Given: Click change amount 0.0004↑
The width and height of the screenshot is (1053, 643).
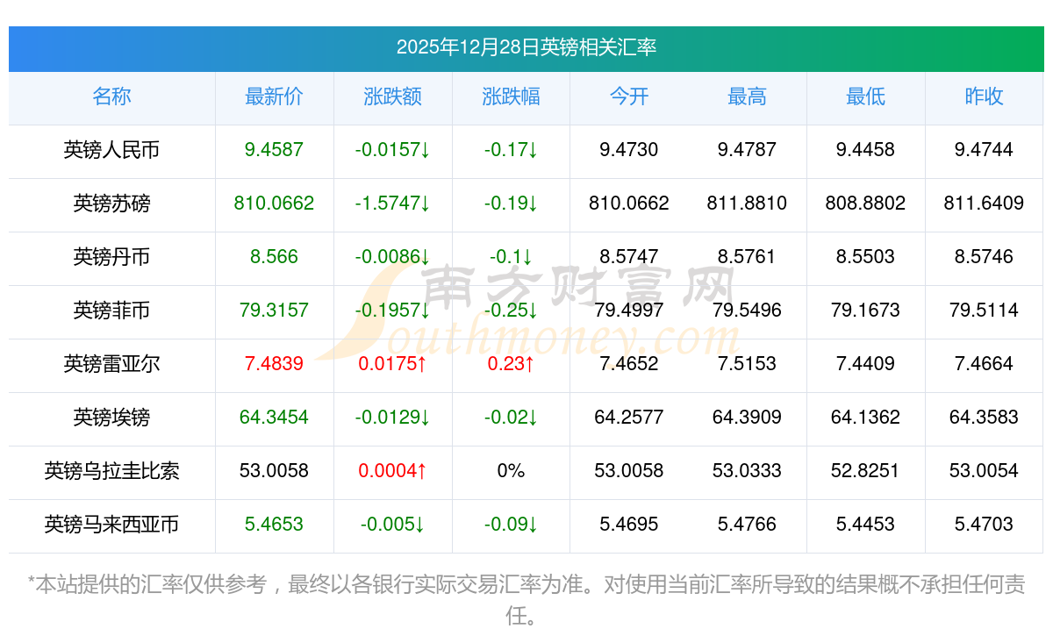Looking at the screenshot, I should coord(392,471).
